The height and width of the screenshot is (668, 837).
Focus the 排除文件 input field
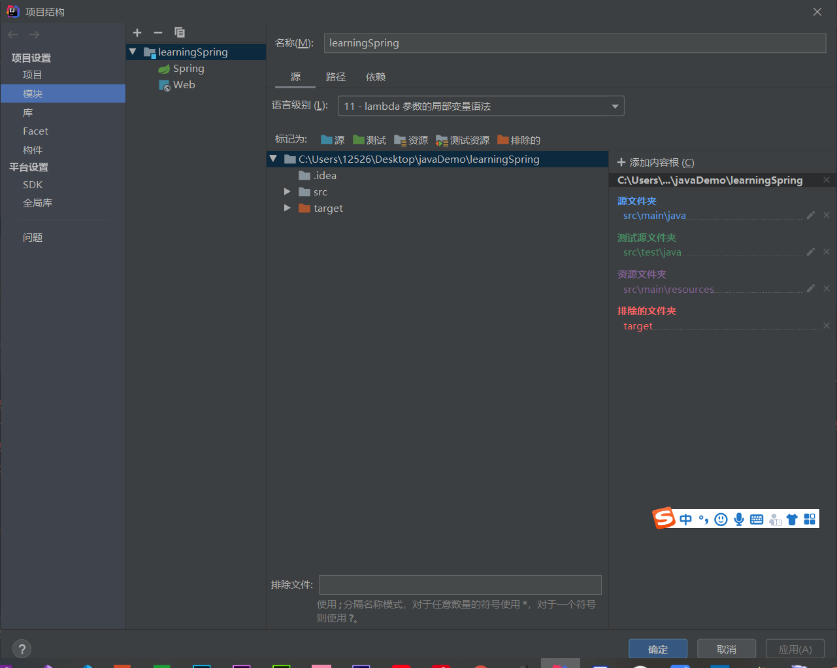460,585
